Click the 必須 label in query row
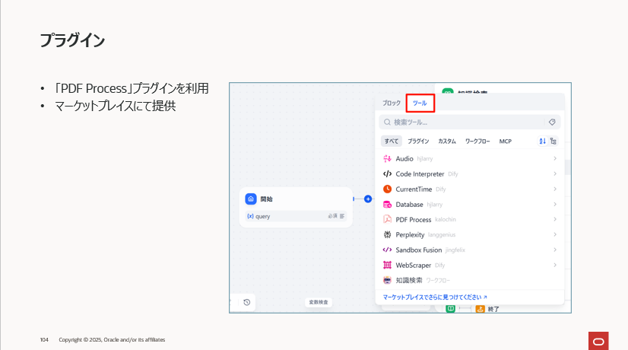 (332, 216)
